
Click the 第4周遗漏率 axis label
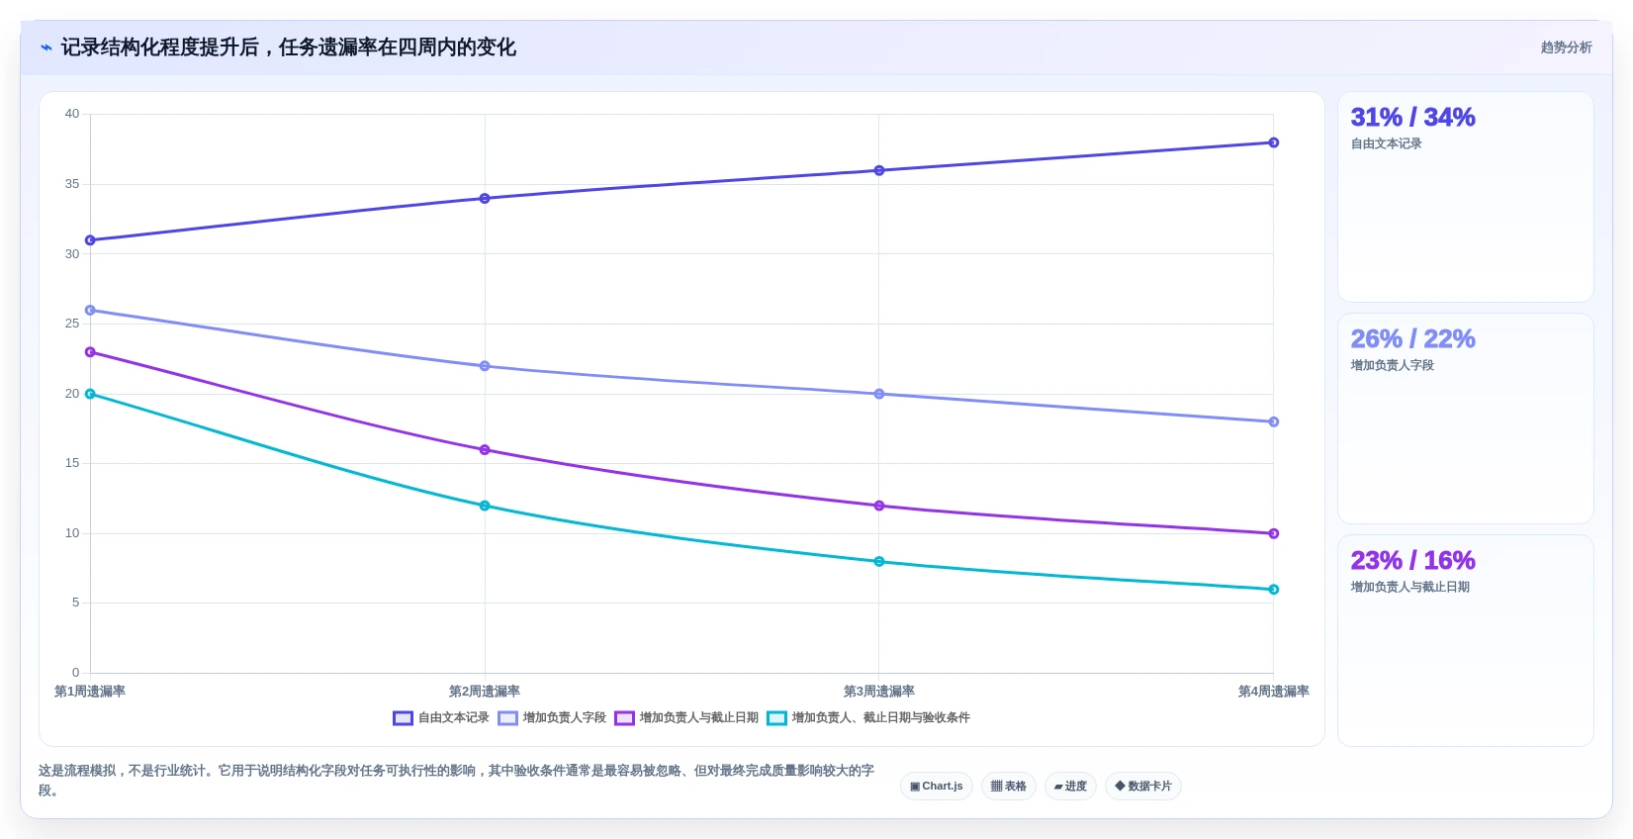point(1274,692)
